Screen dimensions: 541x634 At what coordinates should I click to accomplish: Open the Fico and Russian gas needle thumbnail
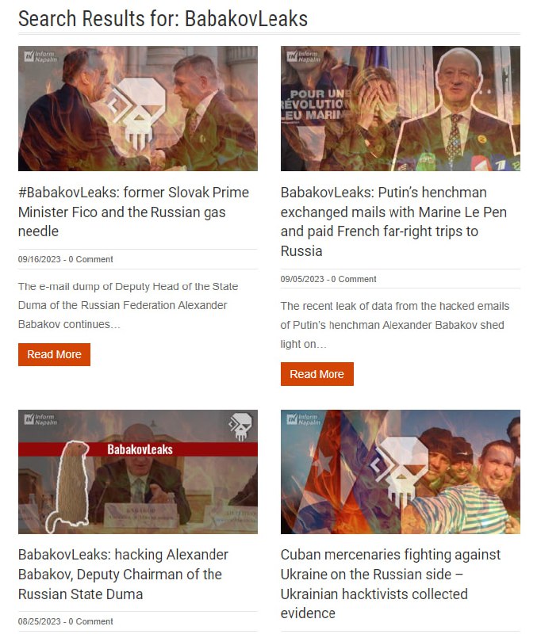click(137, 109)
